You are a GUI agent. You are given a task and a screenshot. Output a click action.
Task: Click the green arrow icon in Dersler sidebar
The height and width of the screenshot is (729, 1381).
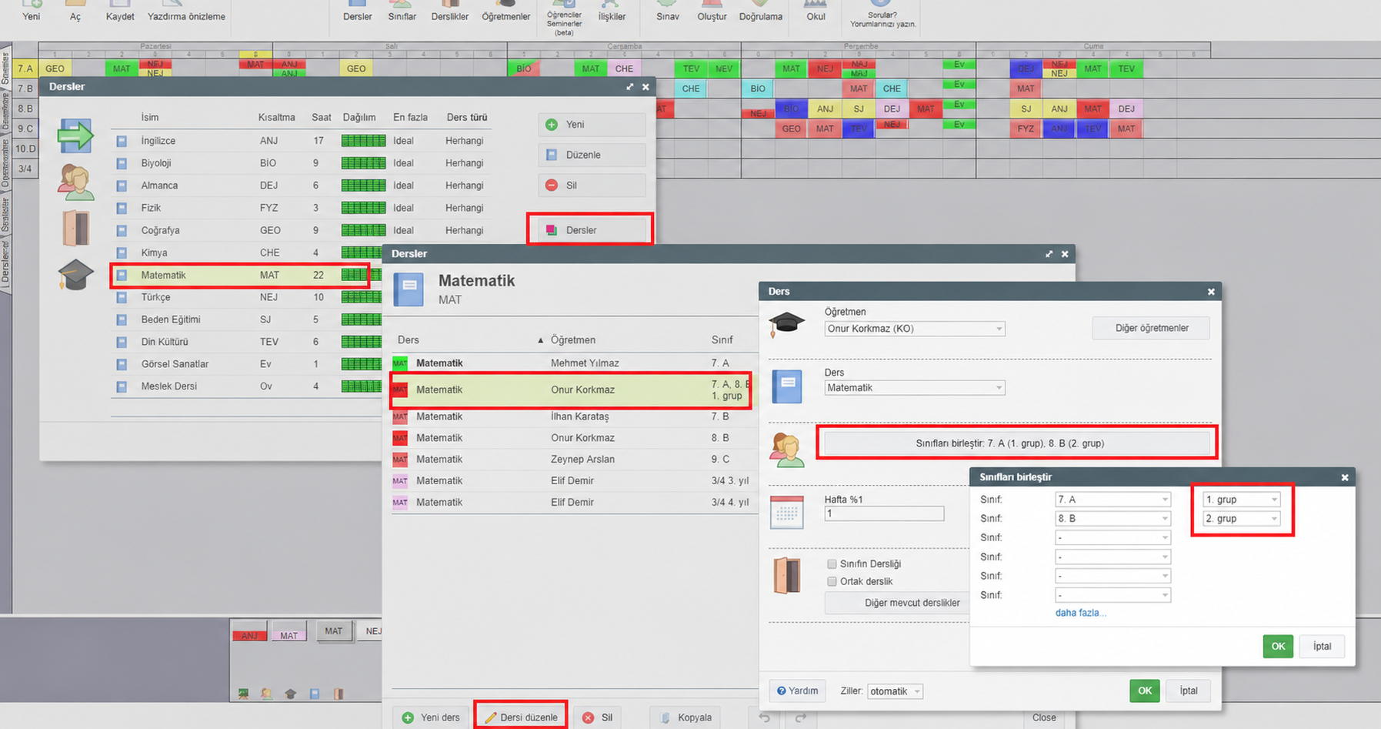(75, 136)
